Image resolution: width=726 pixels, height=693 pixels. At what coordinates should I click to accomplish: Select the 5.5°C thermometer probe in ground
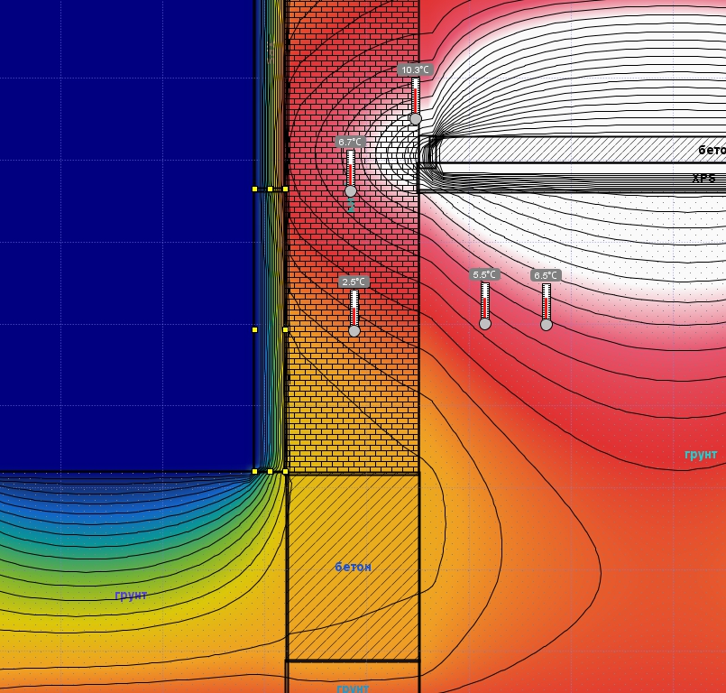(x=485, y=300)
